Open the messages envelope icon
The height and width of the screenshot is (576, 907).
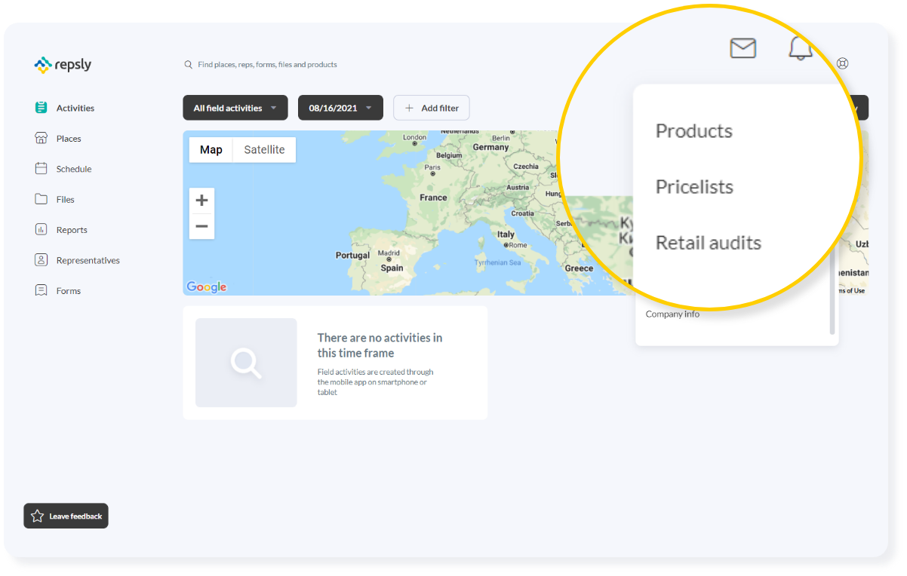743,48
